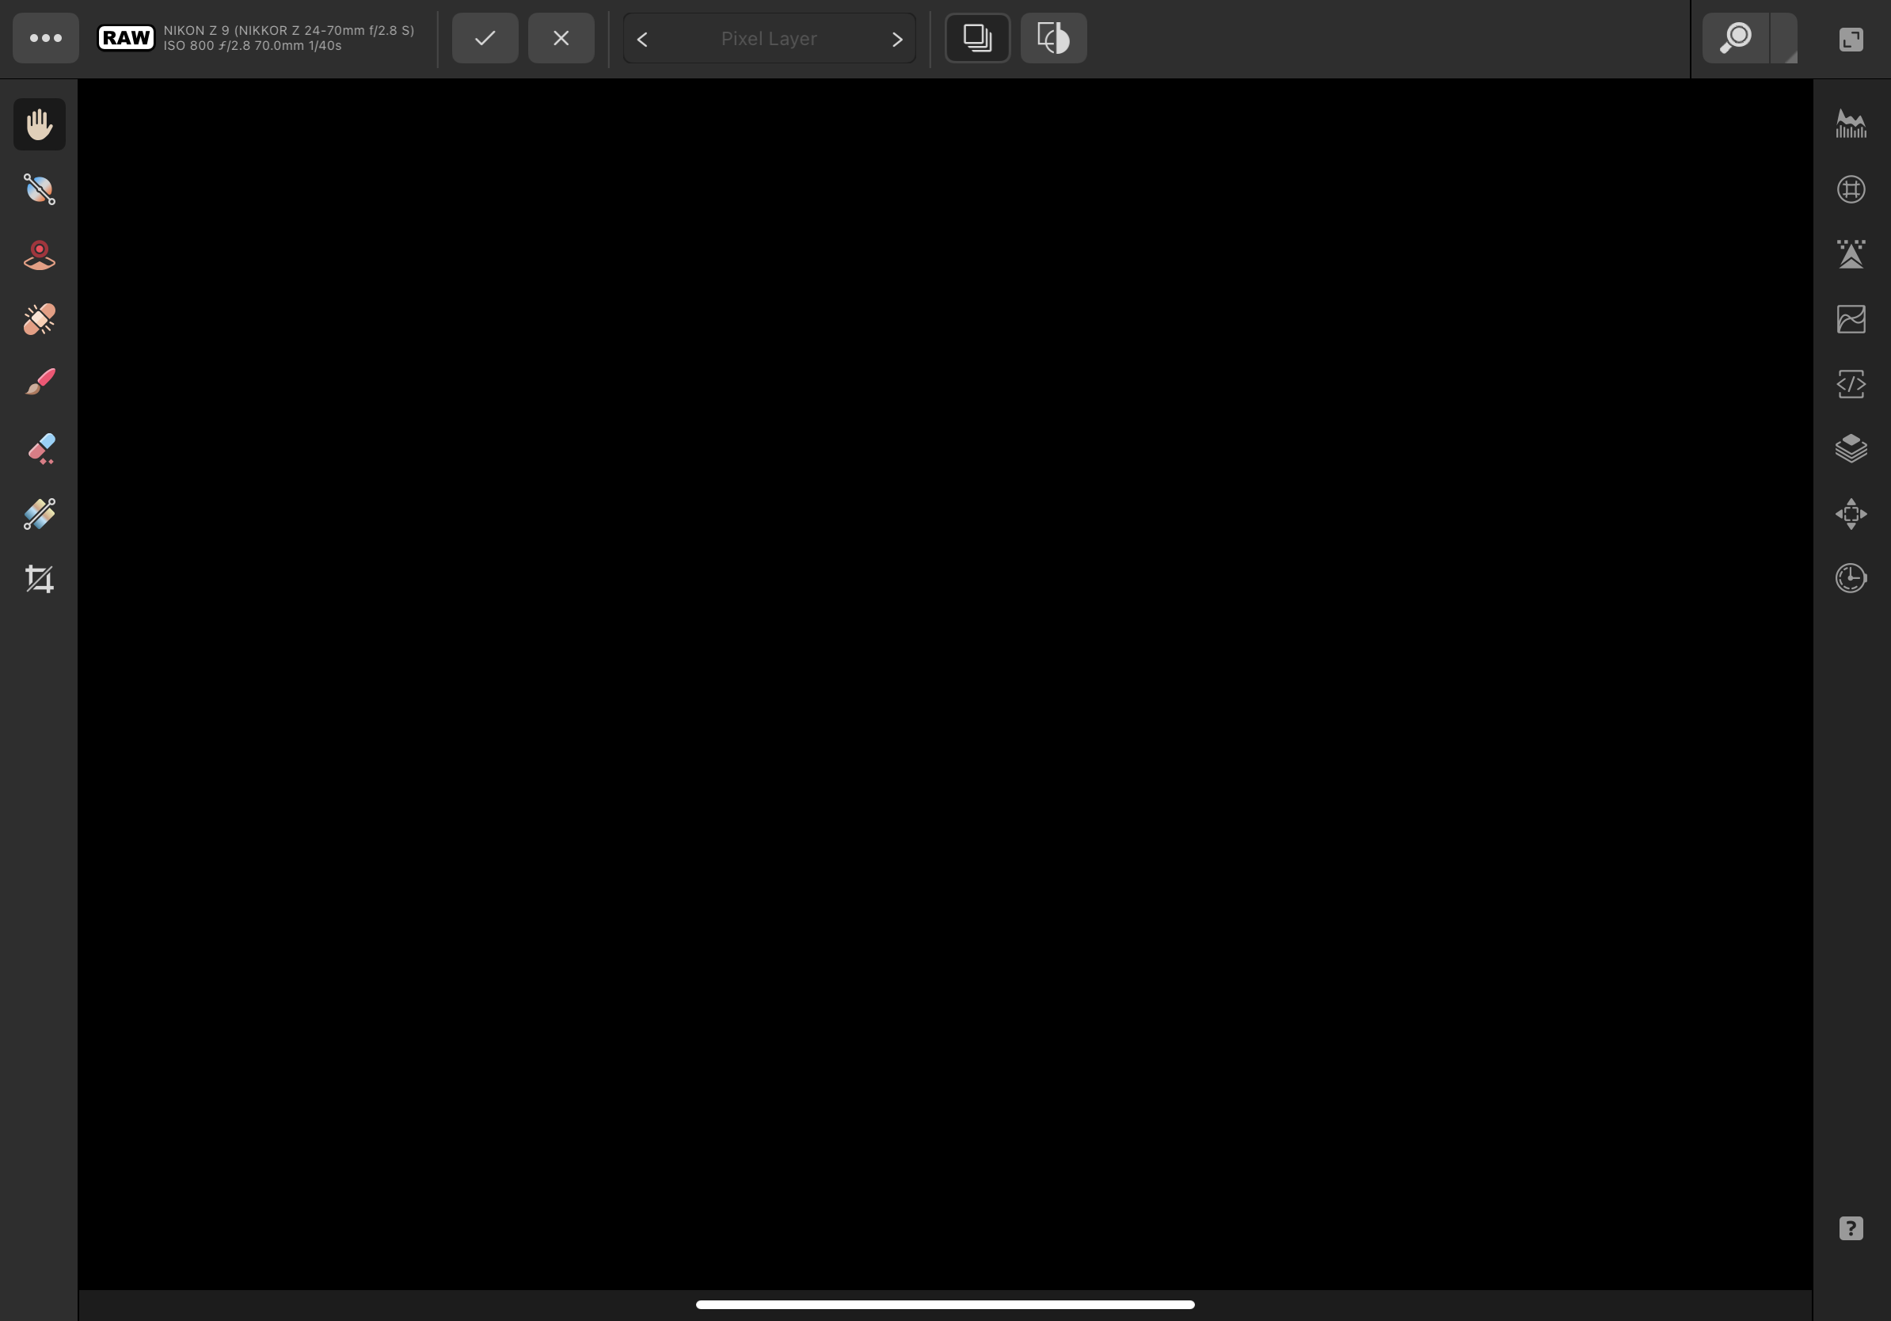1891x1321 pixels.
Task: Open the three-dots document menu
Action: point(45,38)
